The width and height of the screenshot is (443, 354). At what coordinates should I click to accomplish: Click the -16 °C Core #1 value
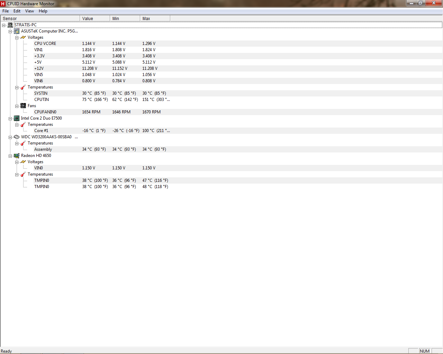tap(94, 131)
